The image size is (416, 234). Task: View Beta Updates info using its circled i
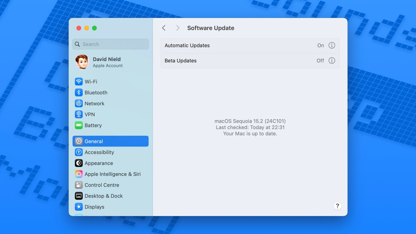(332, 60)
